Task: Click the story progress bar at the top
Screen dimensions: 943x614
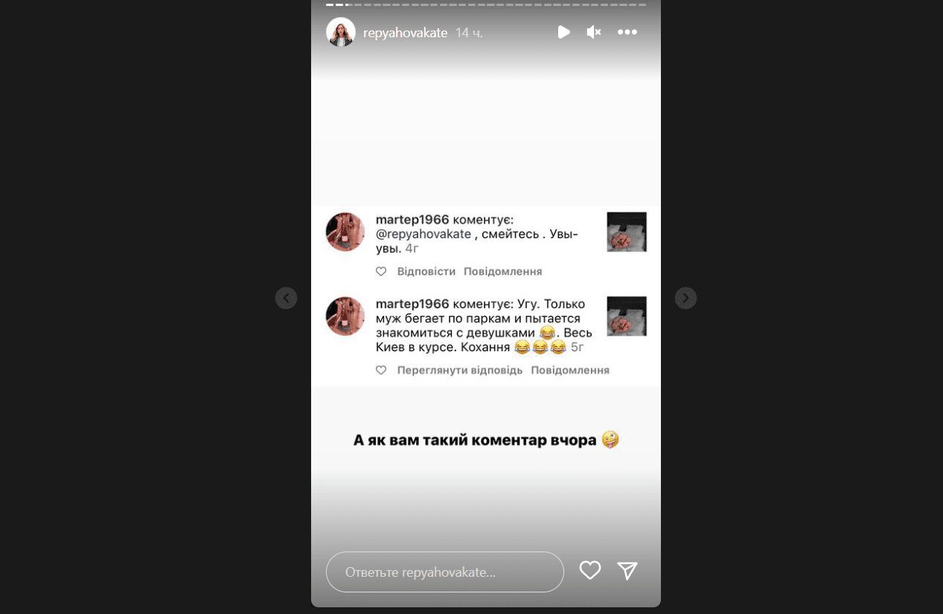Action: (x=486, y=4)
